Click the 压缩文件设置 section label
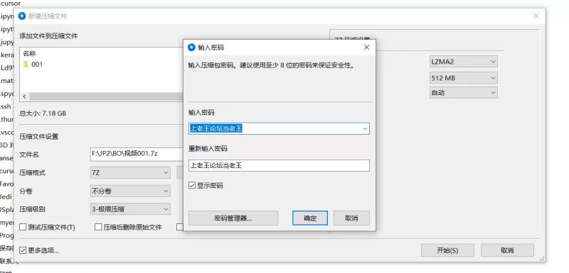The height and width of the screenshot is (273, 569). pos(39,136)
